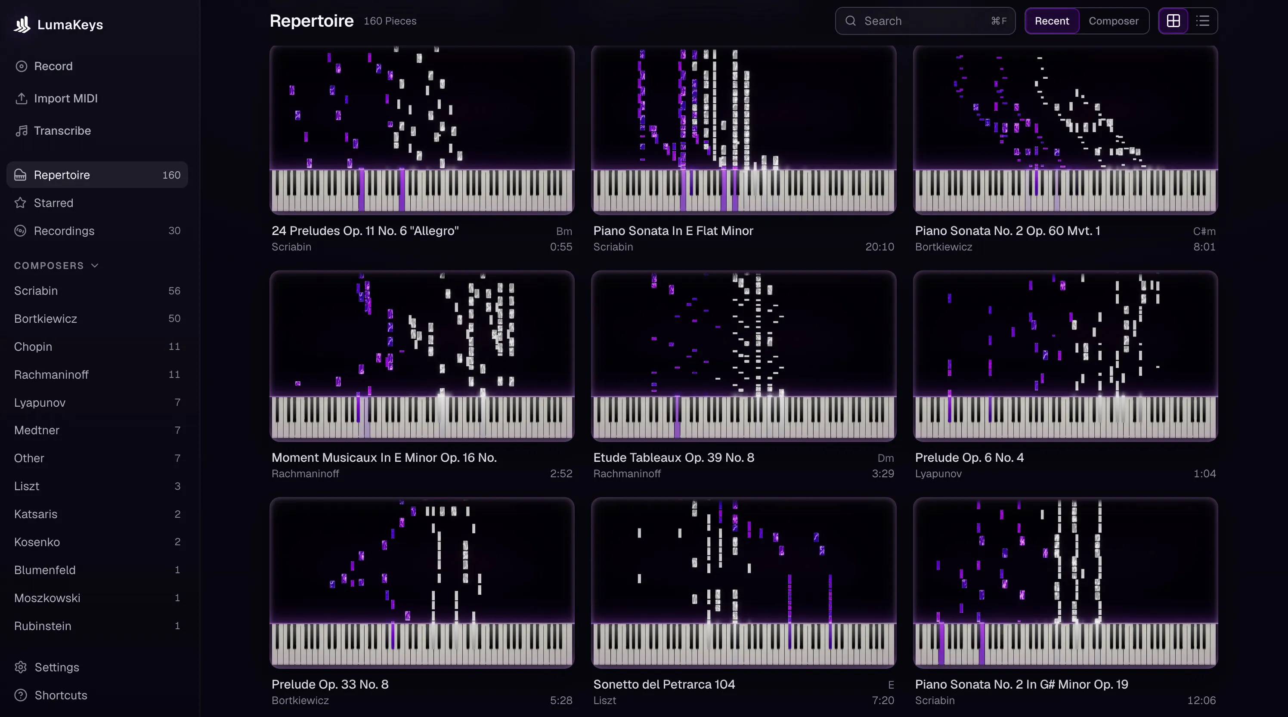Click the "12:06" duration text
The width and height of the screenshot is (1288, 717).
point(1201,701)
